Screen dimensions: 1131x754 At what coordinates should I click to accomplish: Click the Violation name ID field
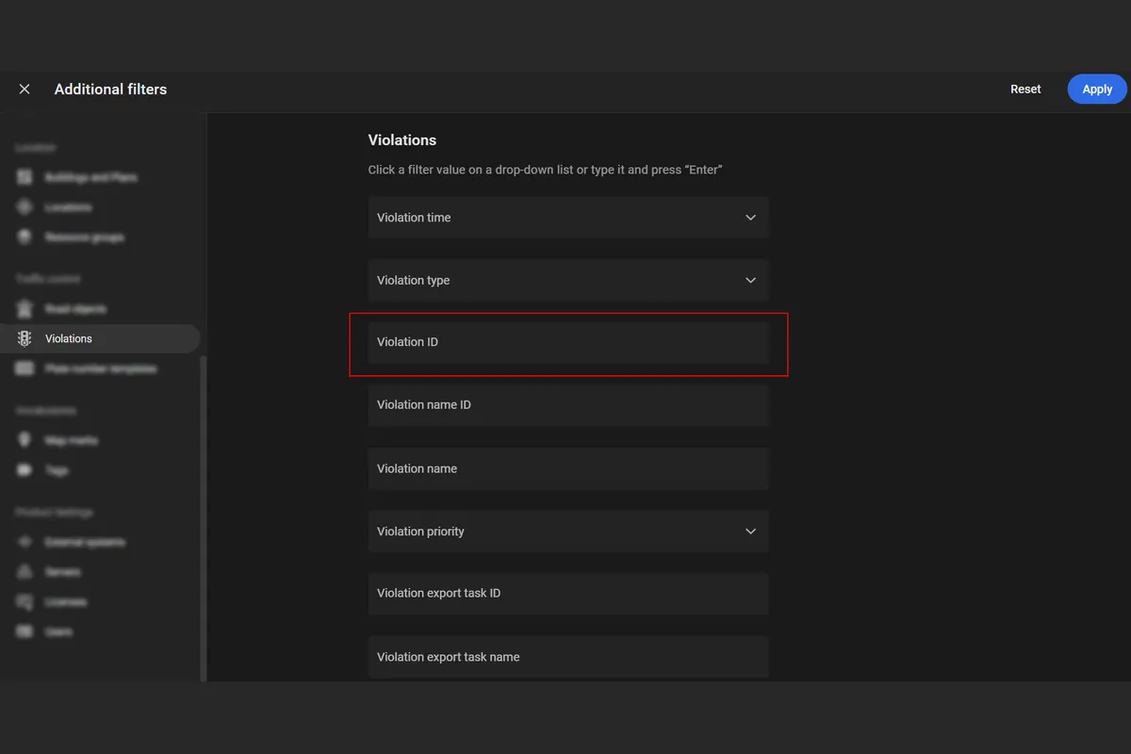coord(568,405)
